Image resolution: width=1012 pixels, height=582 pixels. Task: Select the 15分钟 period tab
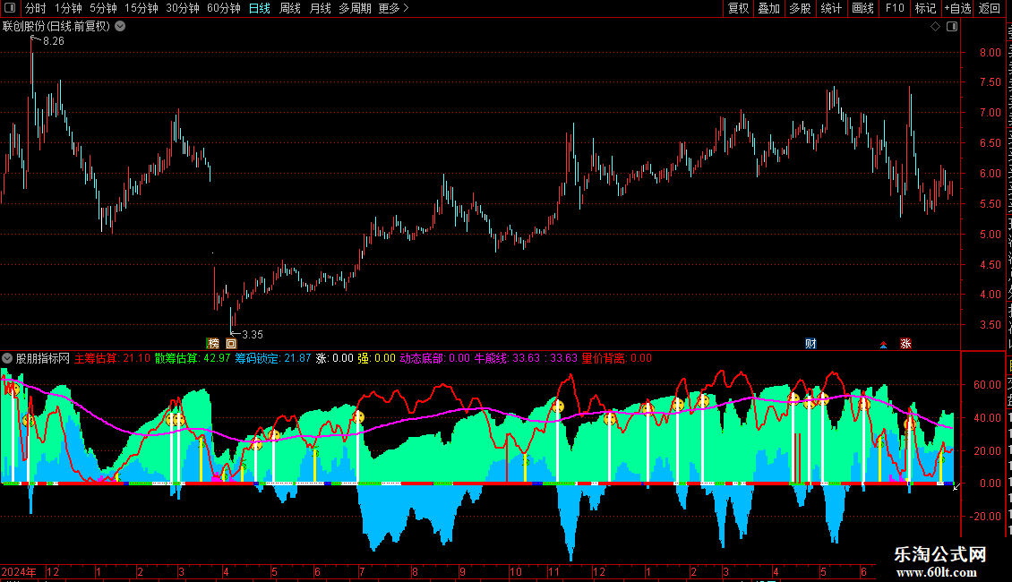[x=142, y=8]
